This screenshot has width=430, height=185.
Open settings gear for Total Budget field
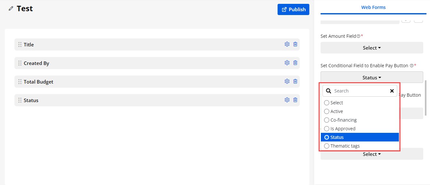pyautogui.click(x=287, y=82)
